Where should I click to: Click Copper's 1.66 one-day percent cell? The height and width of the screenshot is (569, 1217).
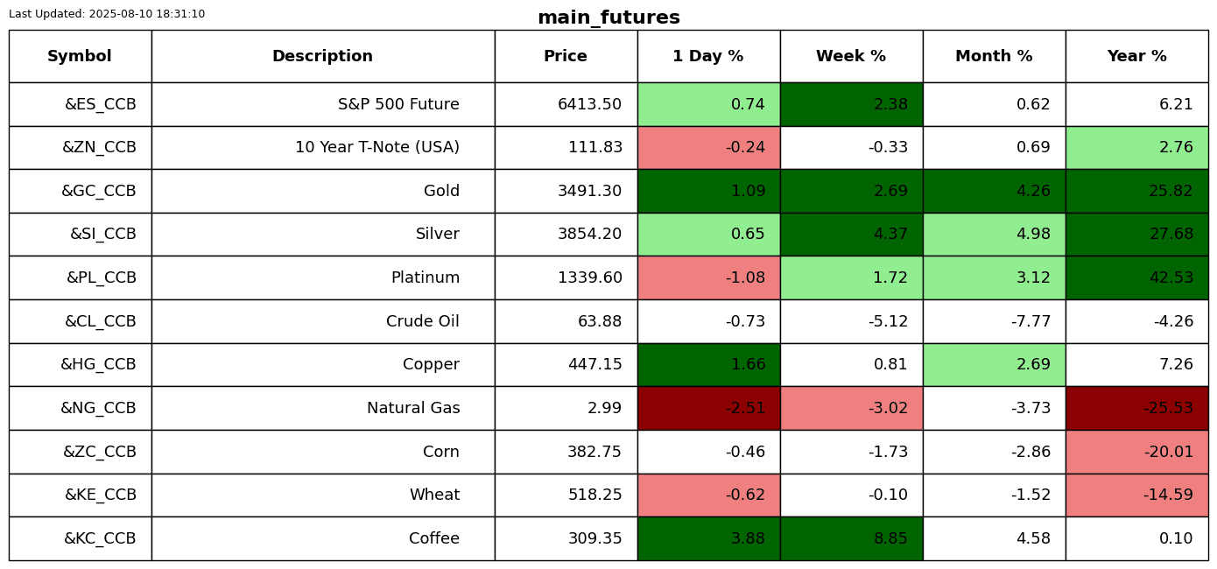(x=708, y=364)
